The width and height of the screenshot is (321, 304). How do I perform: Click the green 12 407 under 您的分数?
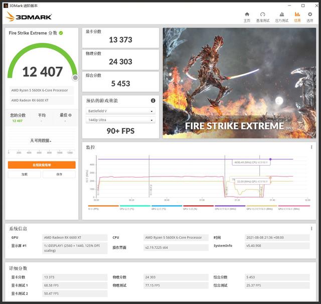tap(18, 121)
